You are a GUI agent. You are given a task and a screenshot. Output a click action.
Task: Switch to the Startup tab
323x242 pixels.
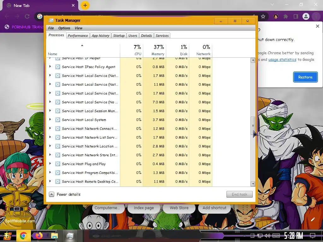pos(119,36)
